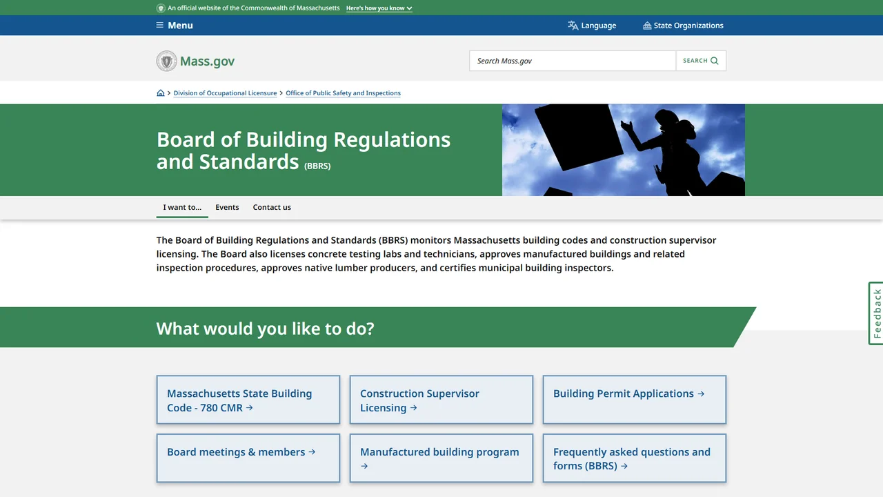Select the Contact us tab
The image size is (883, 497).
(272, 207)
